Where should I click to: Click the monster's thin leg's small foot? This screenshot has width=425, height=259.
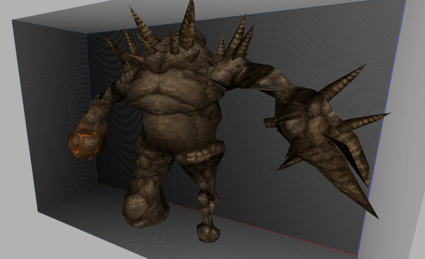pos(208,232)
